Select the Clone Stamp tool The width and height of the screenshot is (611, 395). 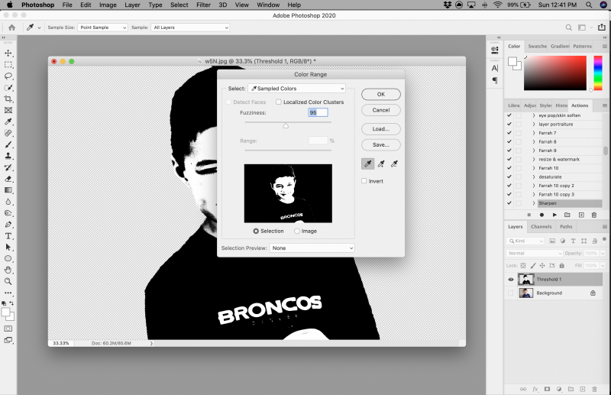[8, 156]
